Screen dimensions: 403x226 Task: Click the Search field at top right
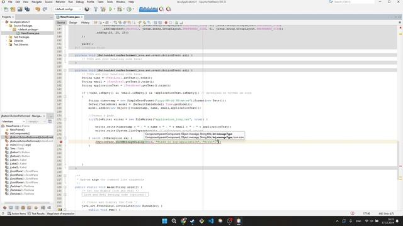coord(354,2)
